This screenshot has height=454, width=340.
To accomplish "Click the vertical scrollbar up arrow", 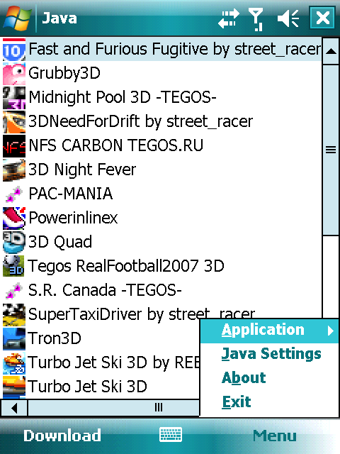I will [x=331, y=52].
